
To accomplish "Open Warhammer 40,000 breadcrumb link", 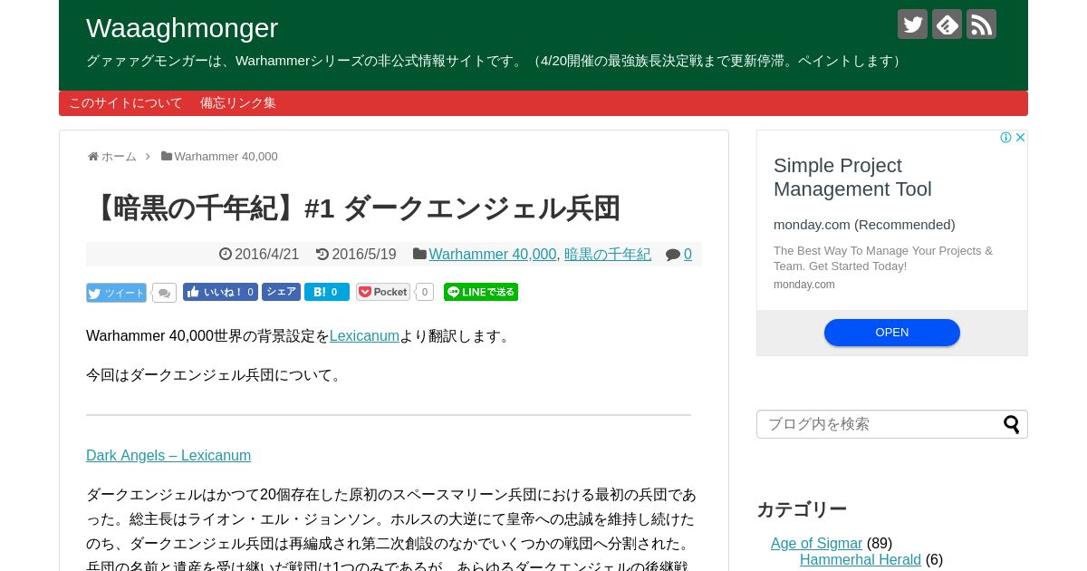I will [226, 157].
